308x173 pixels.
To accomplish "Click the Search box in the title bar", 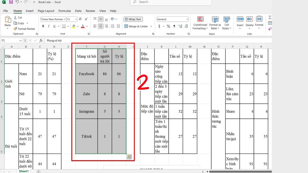I will point(171,2).
